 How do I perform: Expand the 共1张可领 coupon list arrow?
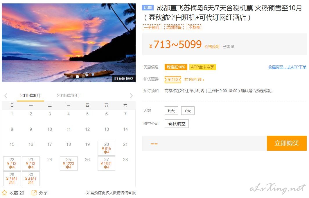204,80
